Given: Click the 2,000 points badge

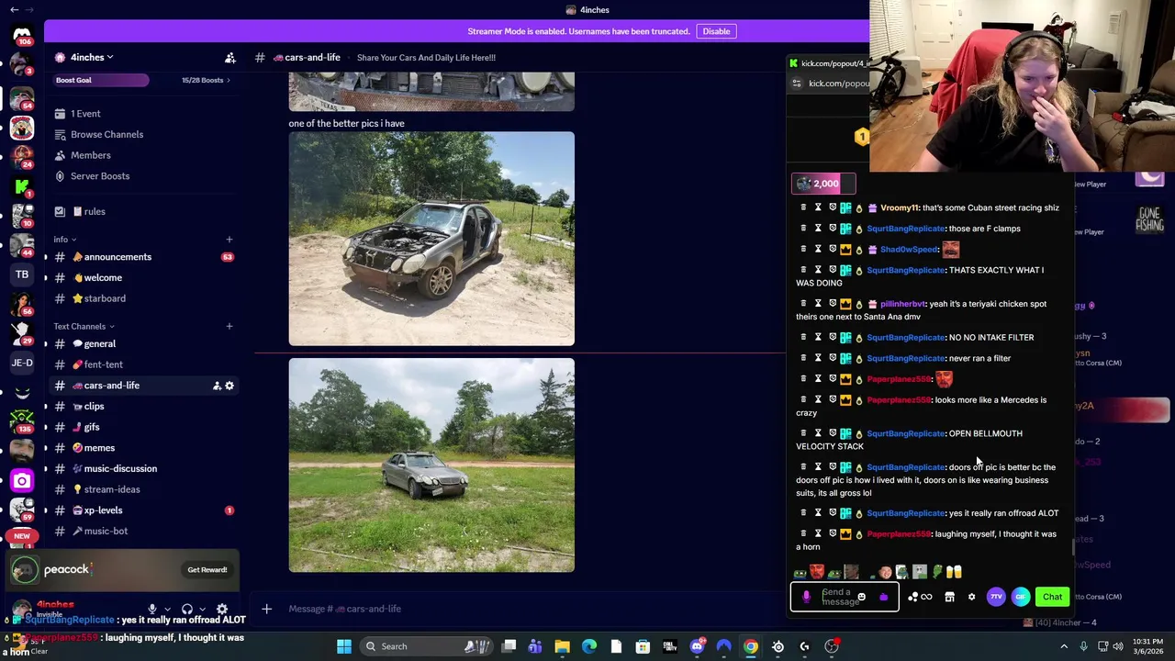Looking at the screenshot, I should tap(823, 184).
